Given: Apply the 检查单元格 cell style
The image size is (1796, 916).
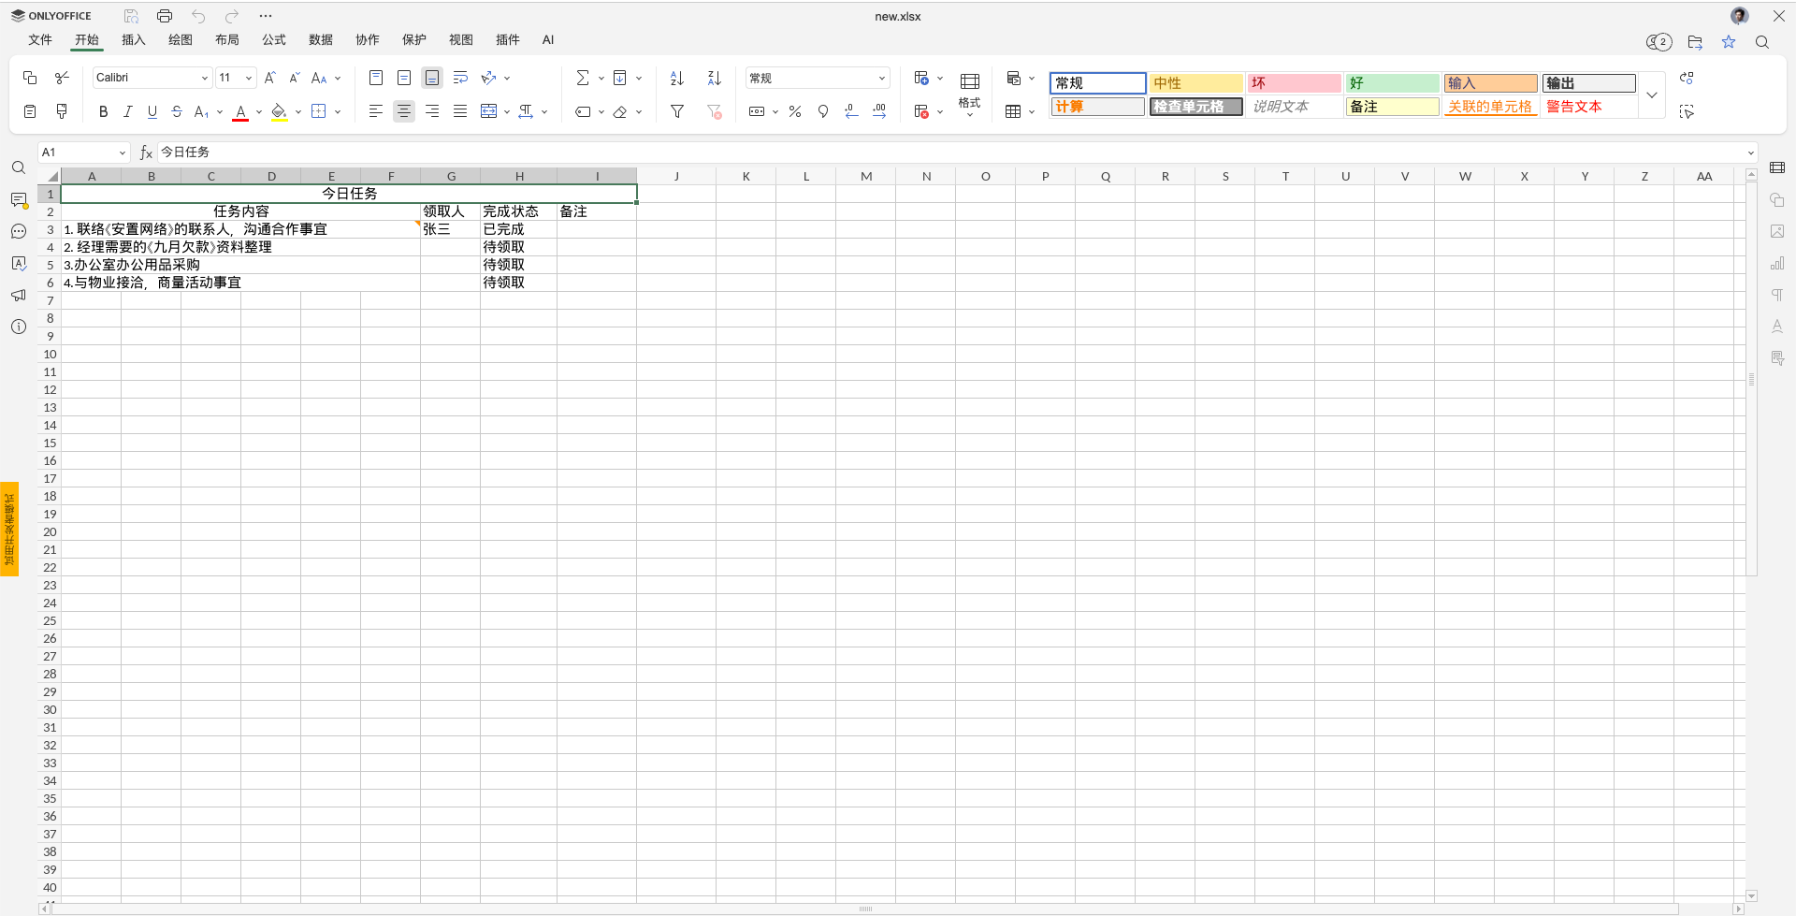Looking at the screenshot, I should 1196,107.
